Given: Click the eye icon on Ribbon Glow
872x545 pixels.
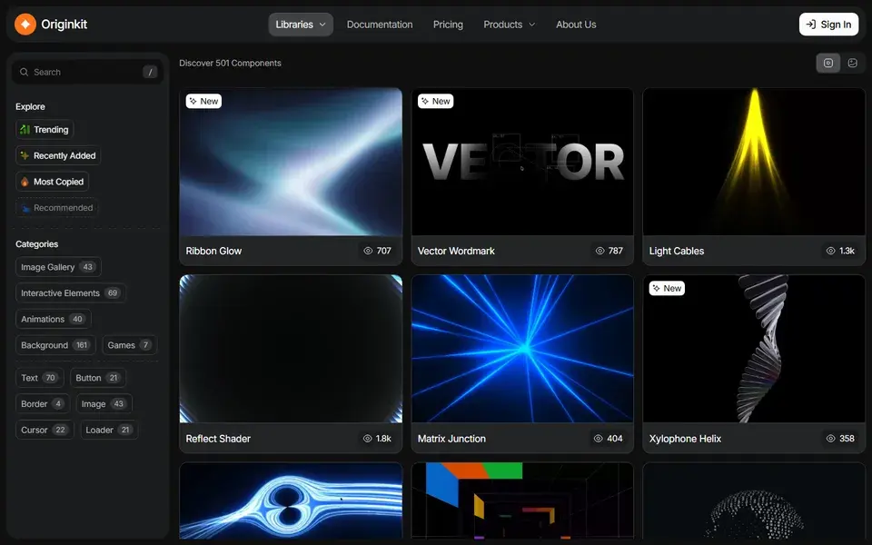Looking at the screenshot, I should 368,251.
